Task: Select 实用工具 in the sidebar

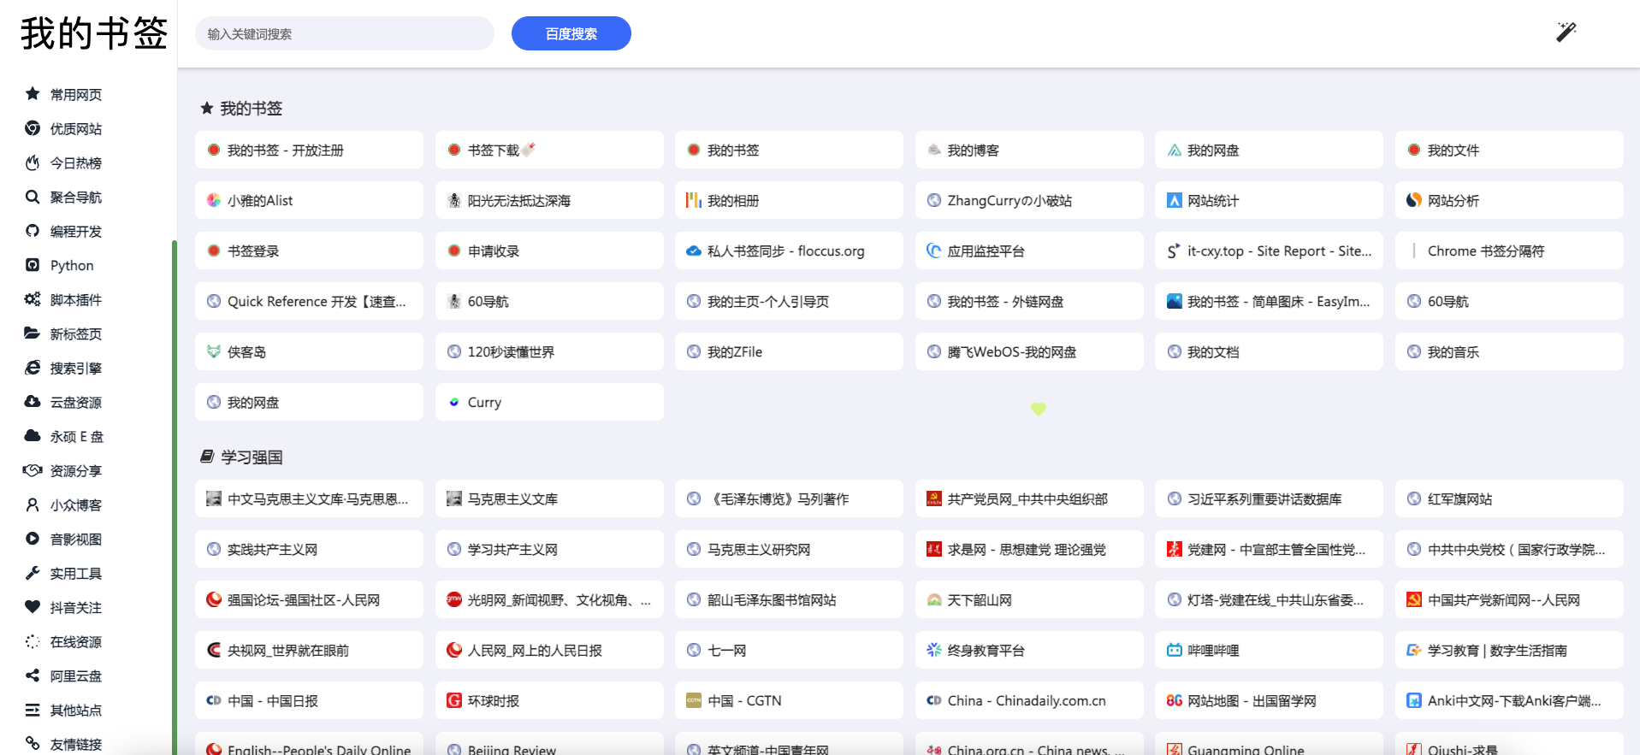Action: [76, 573]
